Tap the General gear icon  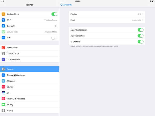tap(3, 69)
